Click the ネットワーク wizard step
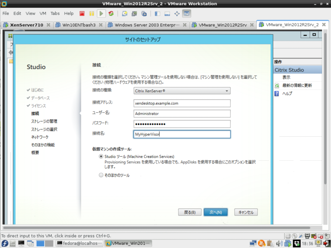This screenshot has height=248, width=331. [40, 137]
